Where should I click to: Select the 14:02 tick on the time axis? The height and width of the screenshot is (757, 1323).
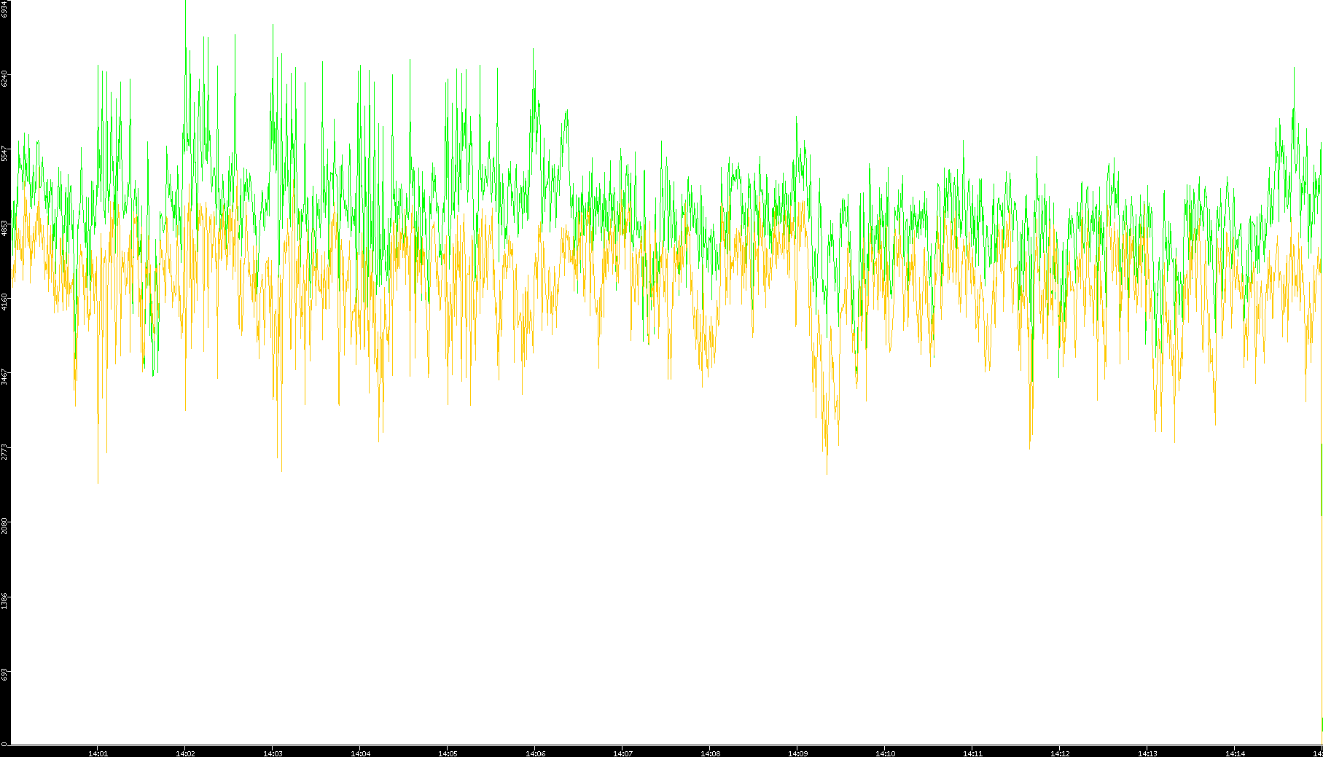tap(185, 753)
